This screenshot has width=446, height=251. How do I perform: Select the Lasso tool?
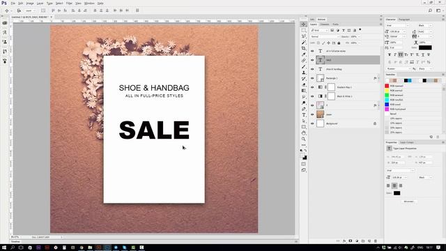pyautogui.click(x=304, y=36)
